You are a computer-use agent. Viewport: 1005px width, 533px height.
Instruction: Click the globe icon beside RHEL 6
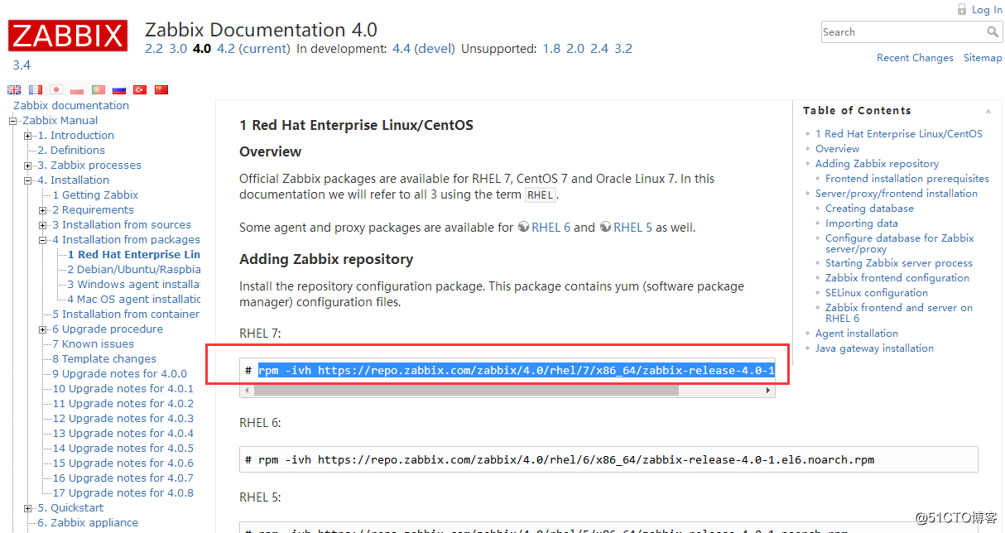(x=524, y=227)
